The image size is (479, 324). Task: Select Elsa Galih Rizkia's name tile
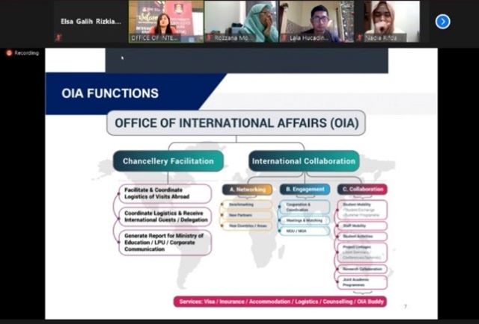click(91, 22)
